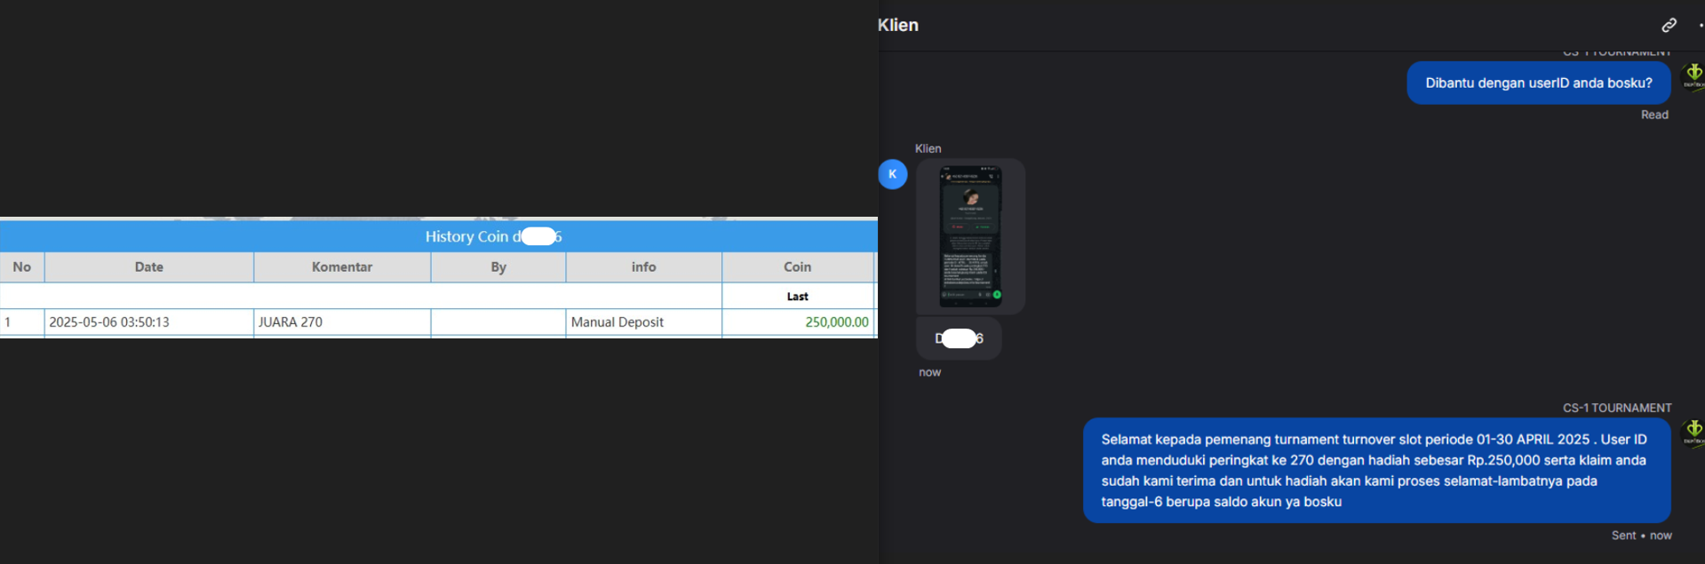Click the message 'Dibantu dengan userID anda bosku?'

(1539, 83)
